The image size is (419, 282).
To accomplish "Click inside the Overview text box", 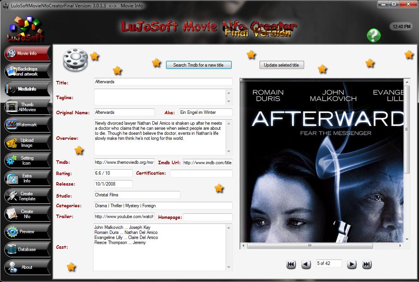I will [x=160, y=137].
